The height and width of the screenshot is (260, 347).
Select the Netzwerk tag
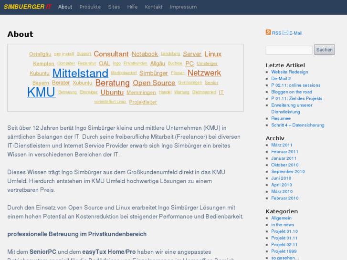click(204, 73)
